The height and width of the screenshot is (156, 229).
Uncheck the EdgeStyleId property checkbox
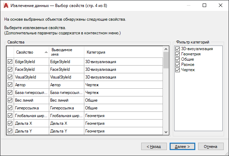pyautogui.click(x=10, y=61)
